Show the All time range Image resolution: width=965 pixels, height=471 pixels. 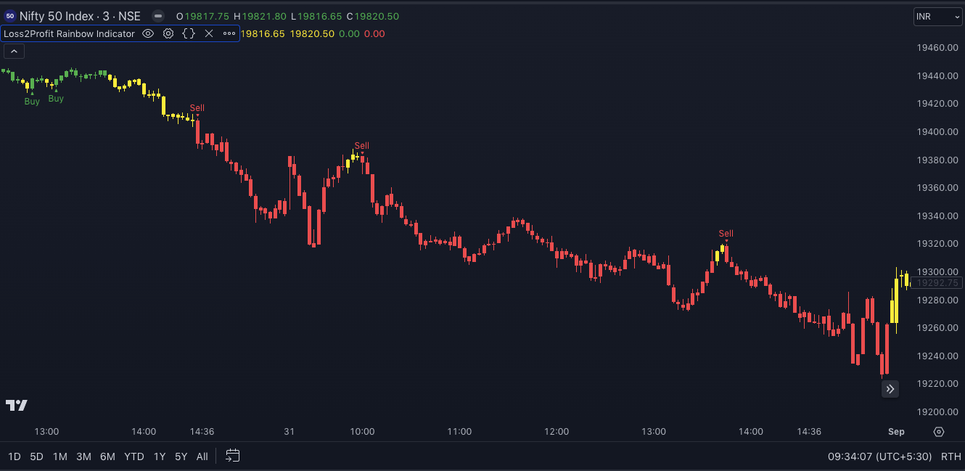202,456
